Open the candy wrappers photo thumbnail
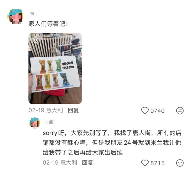Viewport: 191px width, 170px height. pyautogui.click(x=55, y=68)
